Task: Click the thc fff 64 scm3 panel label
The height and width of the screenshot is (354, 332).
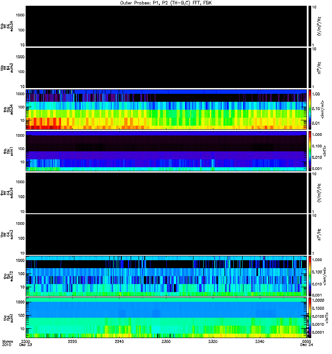Action: (x=7, y=235)
